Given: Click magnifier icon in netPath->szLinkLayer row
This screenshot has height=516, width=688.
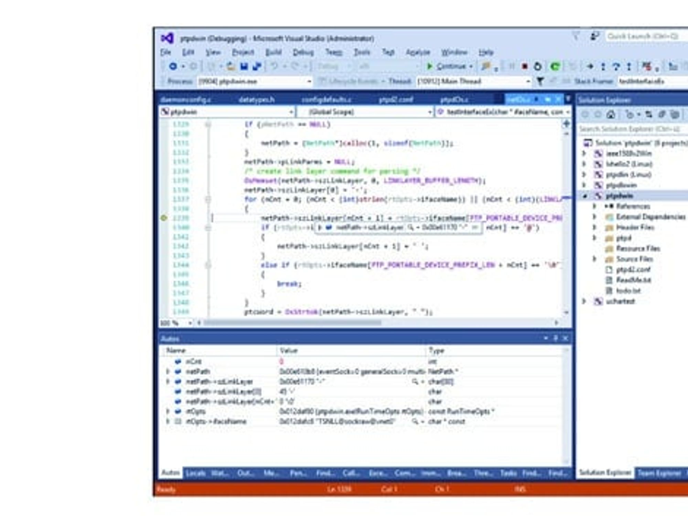Looking at the screenshot, I should [415, 381].
